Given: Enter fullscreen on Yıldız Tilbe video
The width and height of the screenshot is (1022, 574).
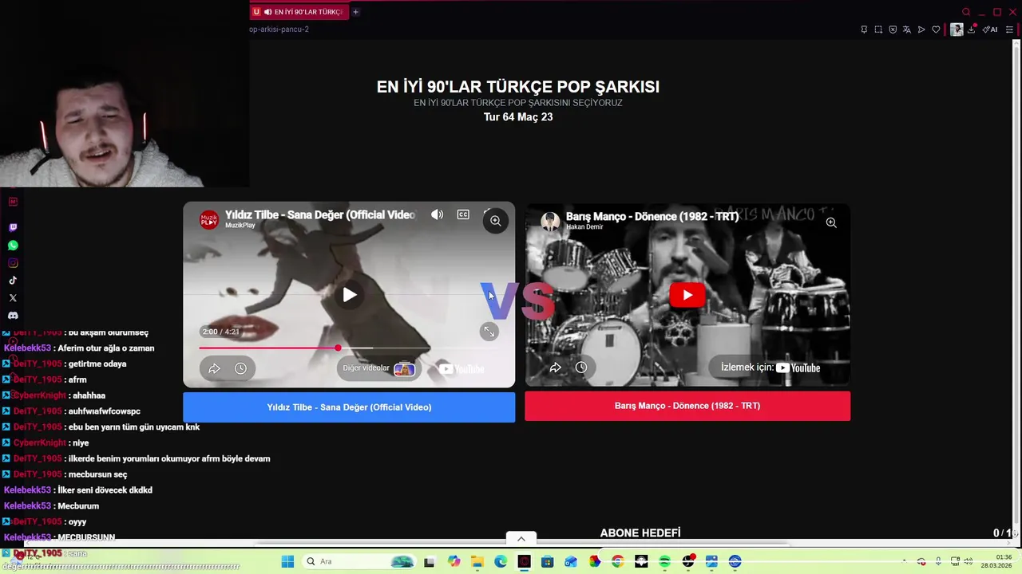Looking at the screenshot, I should 489,332.
